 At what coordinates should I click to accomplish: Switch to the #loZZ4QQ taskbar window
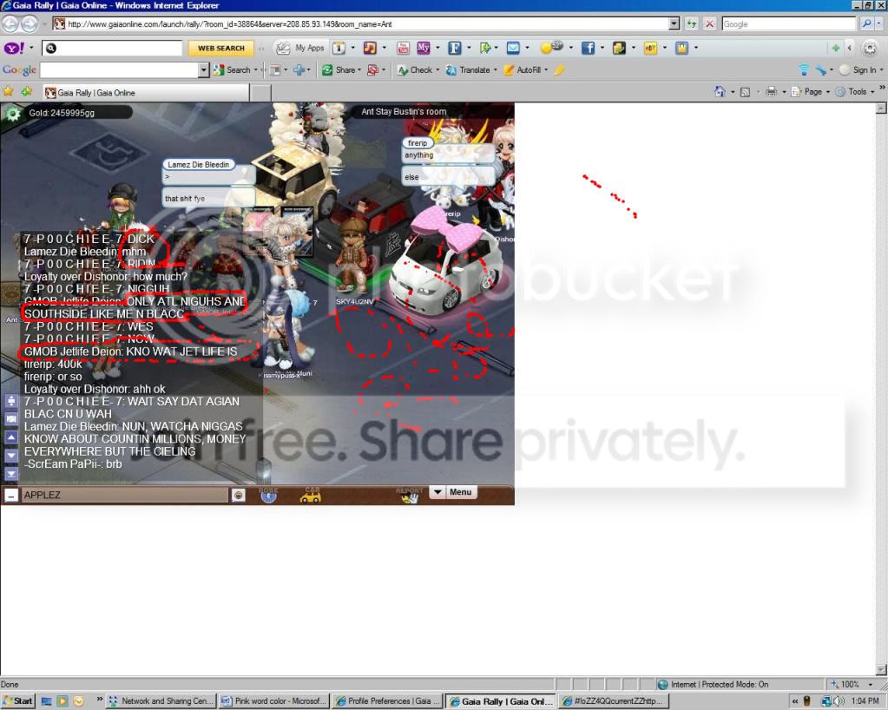pyautogui.click(x=614, y=701)
